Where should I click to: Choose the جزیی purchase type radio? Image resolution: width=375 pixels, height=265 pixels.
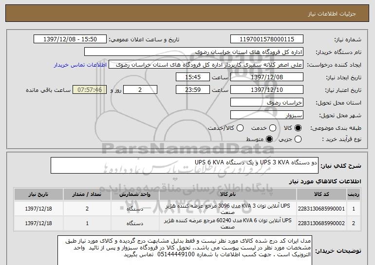point(298,139)
